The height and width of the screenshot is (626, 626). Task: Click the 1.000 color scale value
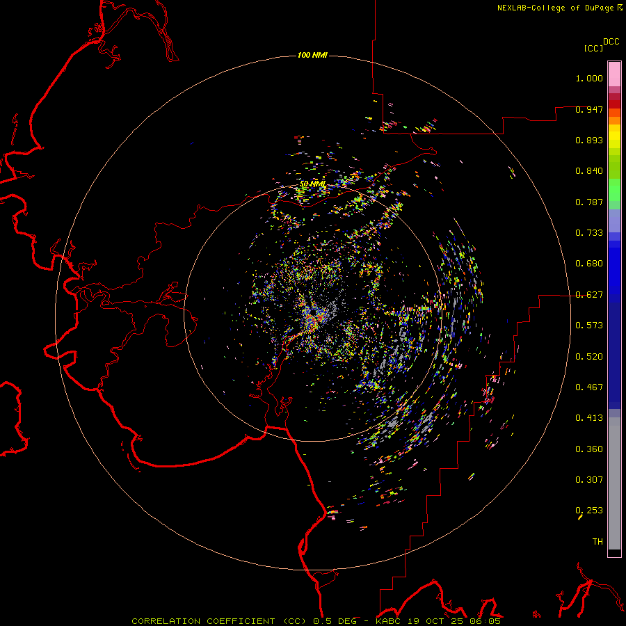click(x=589, y=78)
